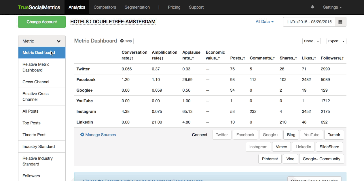Click the Manage Sources gear icon
This screenshot has height=181, width=364.
[82, 135]
